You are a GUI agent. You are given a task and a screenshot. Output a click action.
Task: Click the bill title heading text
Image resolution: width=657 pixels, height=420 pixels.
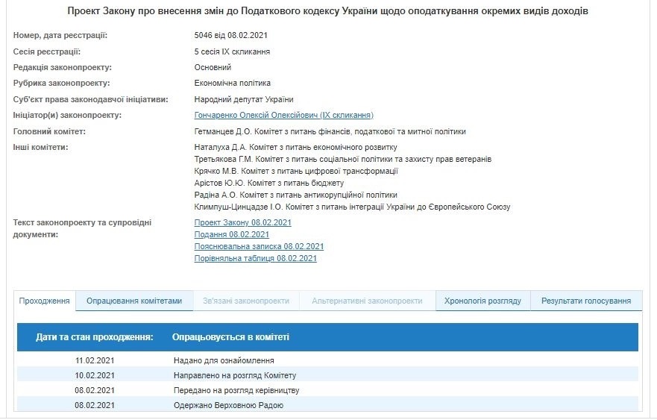click(x=327, y=11)
